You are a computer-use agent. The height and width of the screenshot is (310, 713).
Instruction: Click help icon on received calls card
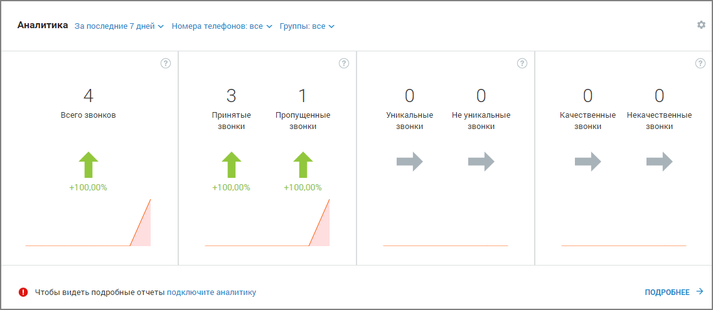pos(344,63)
